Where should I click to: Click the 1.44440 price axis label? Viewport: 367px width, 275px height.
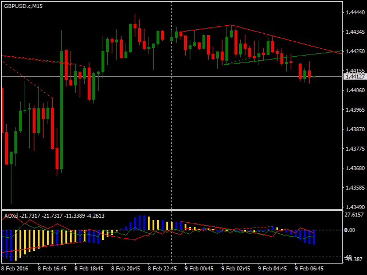coord(355,13)
